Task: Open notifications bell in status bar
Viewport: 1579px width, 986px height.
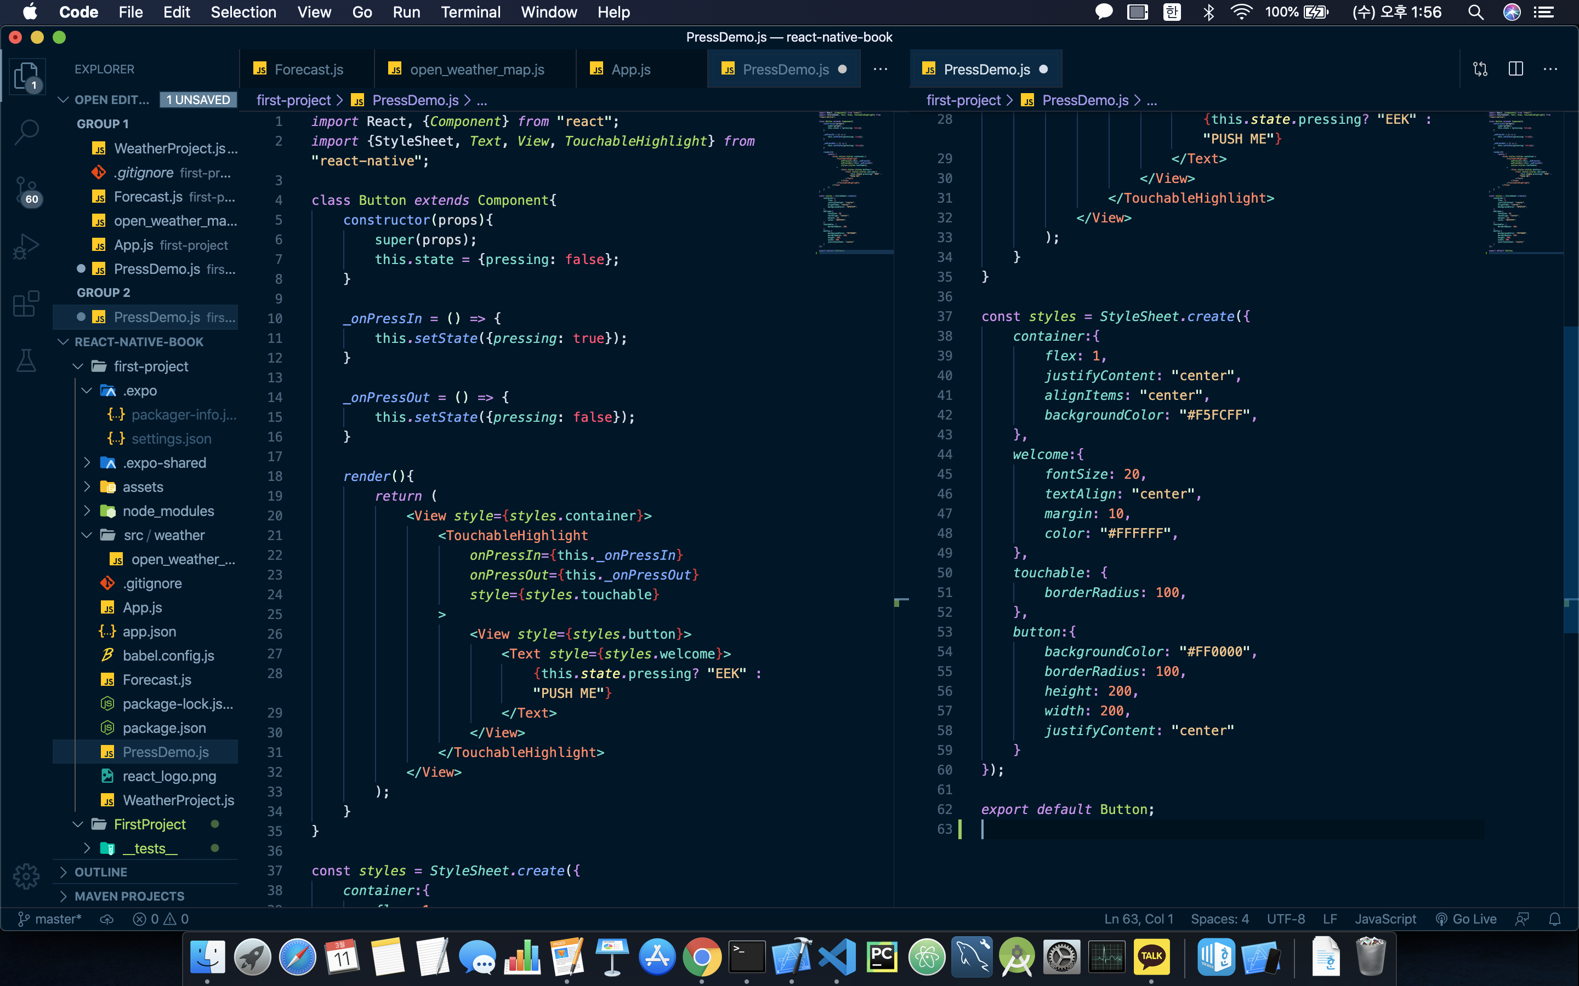Action: coord(1555,919)
